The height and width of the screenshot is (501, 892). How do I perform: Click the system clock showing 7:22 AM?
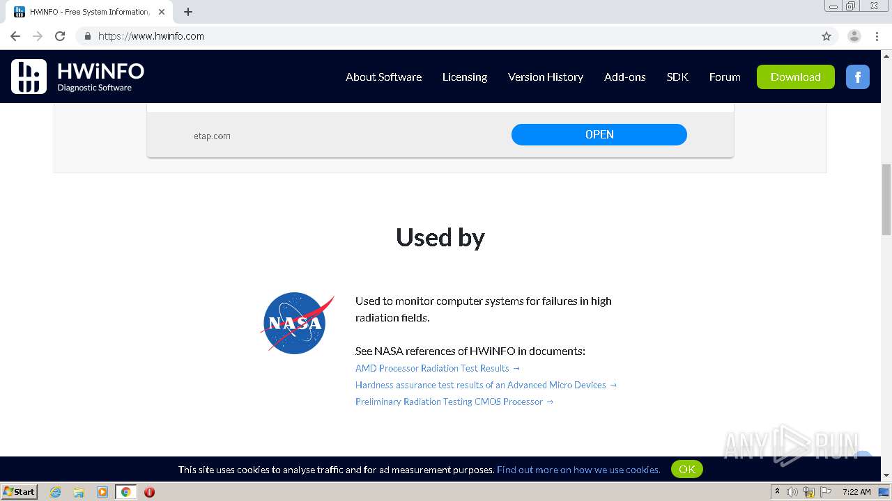click(x=856, y=492)
